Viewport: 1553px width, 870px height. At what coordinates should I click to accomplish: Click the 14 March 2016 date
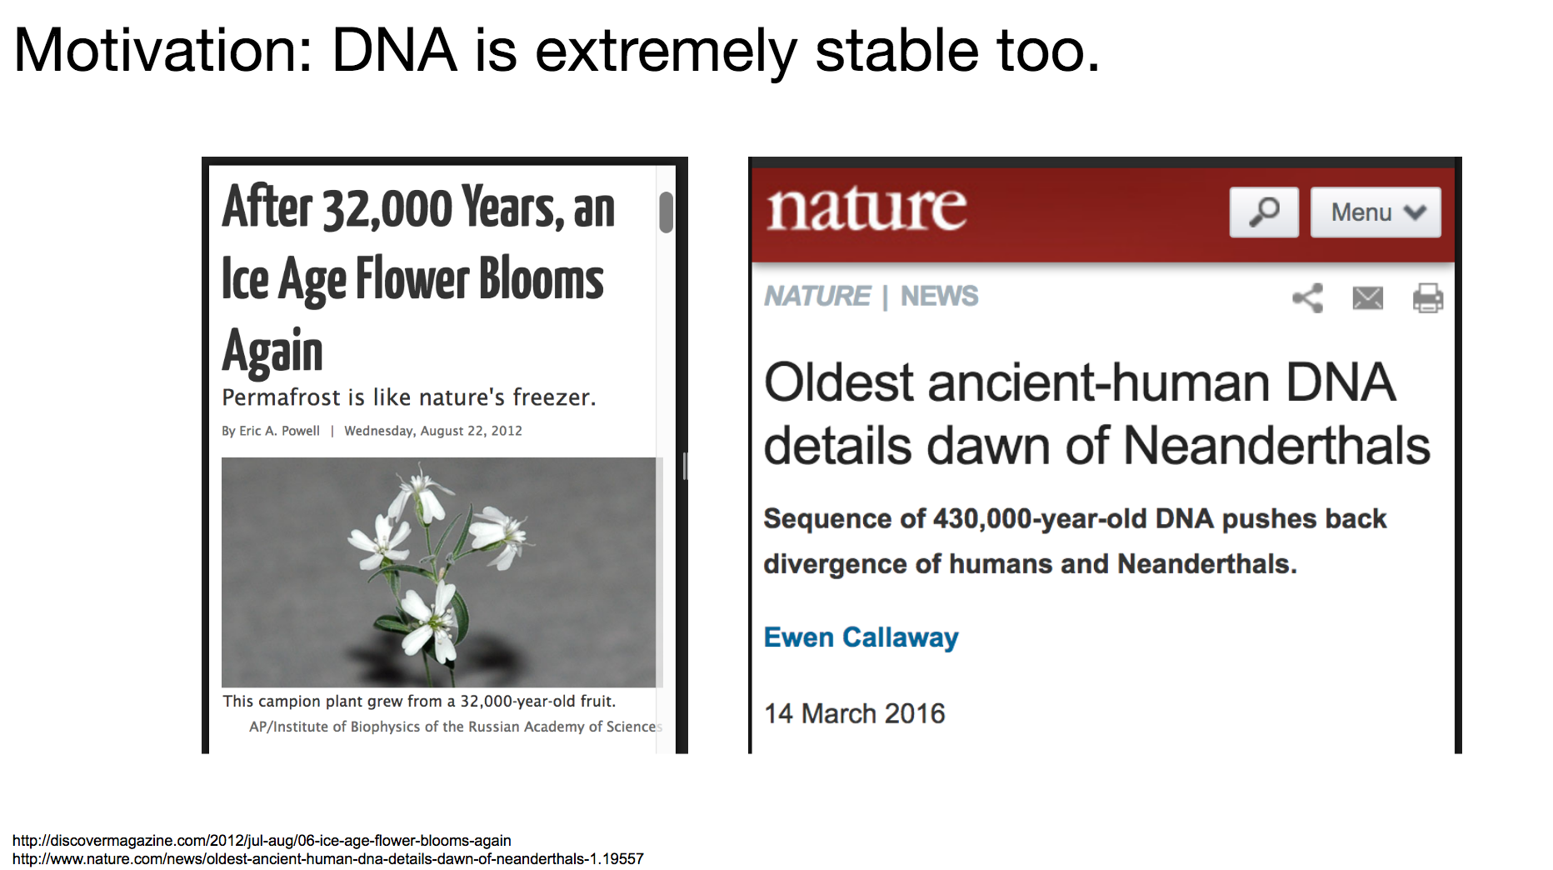pos(855,714)
